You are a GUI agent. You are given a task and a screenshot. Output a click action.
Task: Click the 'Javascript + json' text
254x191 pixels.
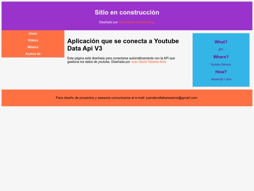[221, 79]
